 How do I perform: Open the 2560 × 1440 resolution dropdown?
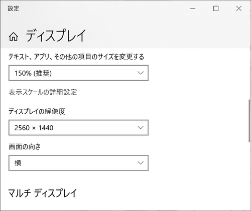[x=78, y=128]
